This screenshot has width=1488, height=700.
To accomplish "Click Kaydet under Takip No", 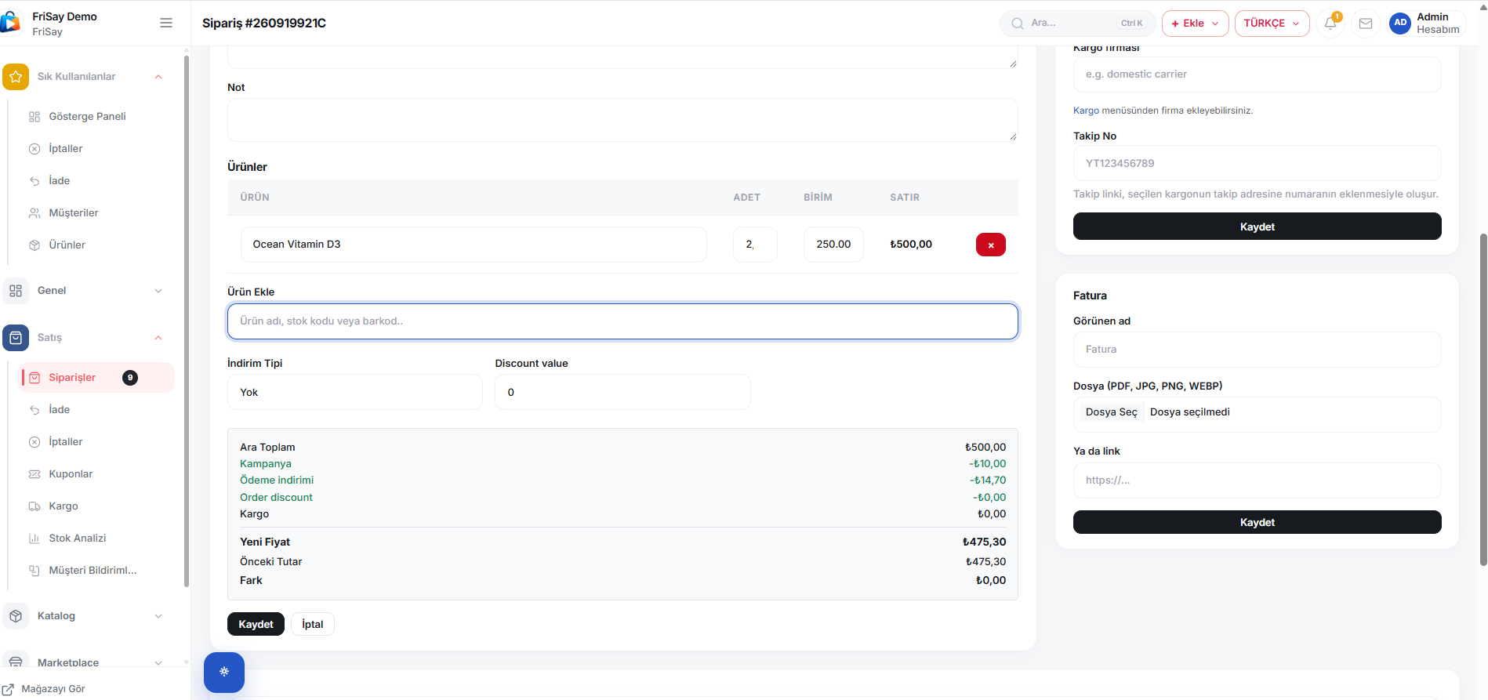I will tap(1258, 227).
